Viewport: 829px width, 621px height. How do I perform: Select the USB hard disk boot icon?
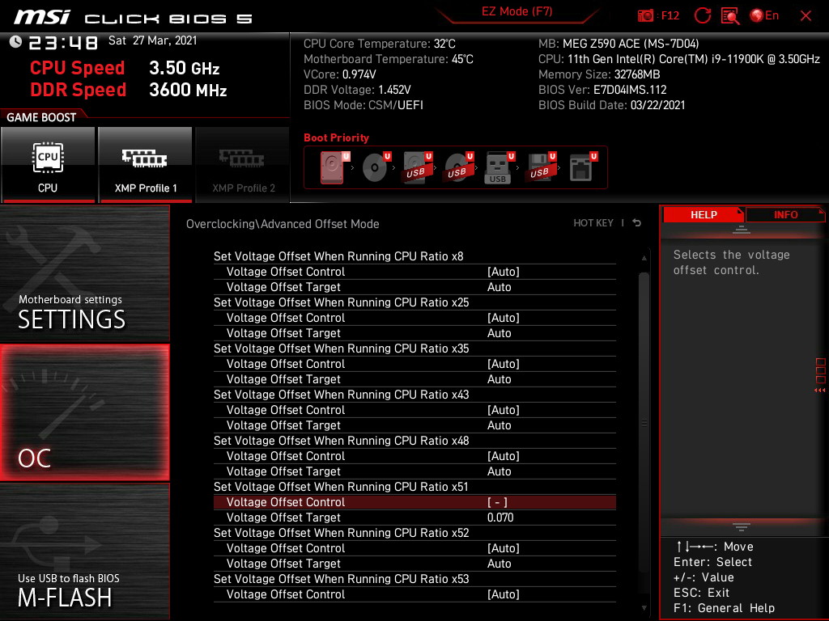[x=417, y=168]
